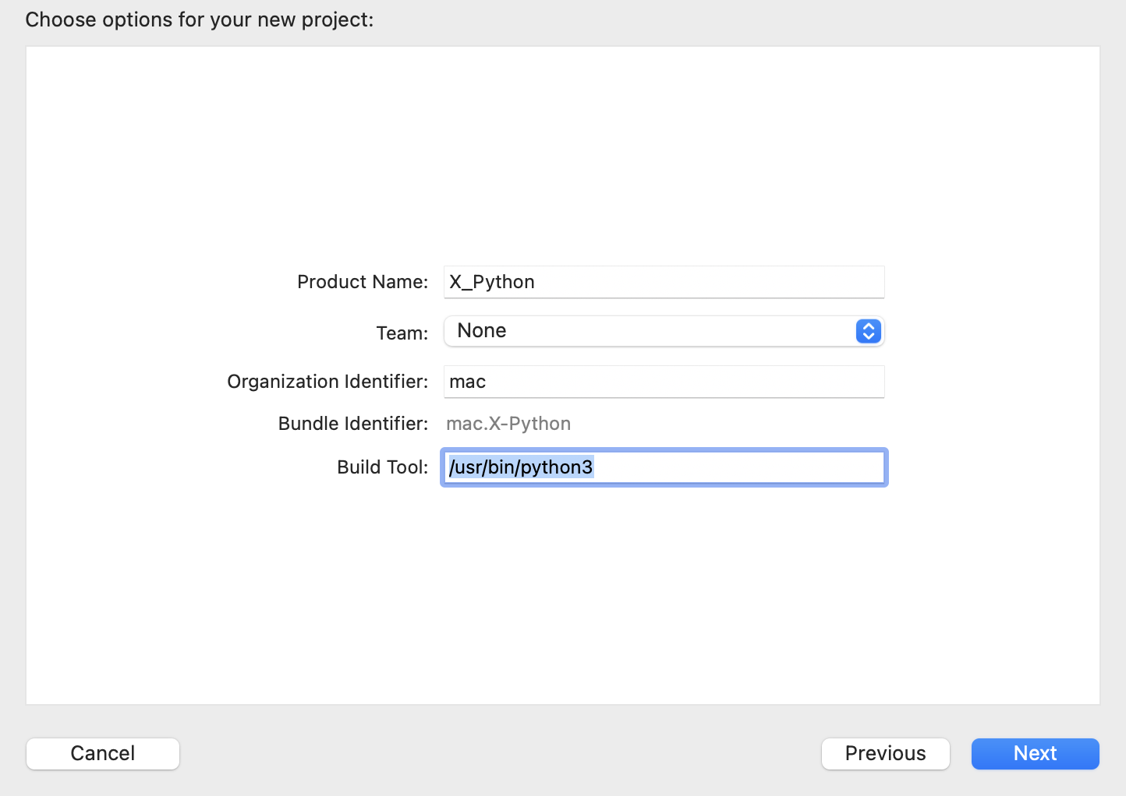The width and height of the screenshot is (1126, 796).
Task: Click the Organization Identifier field containing mac
Action: (x=664, y=382)
